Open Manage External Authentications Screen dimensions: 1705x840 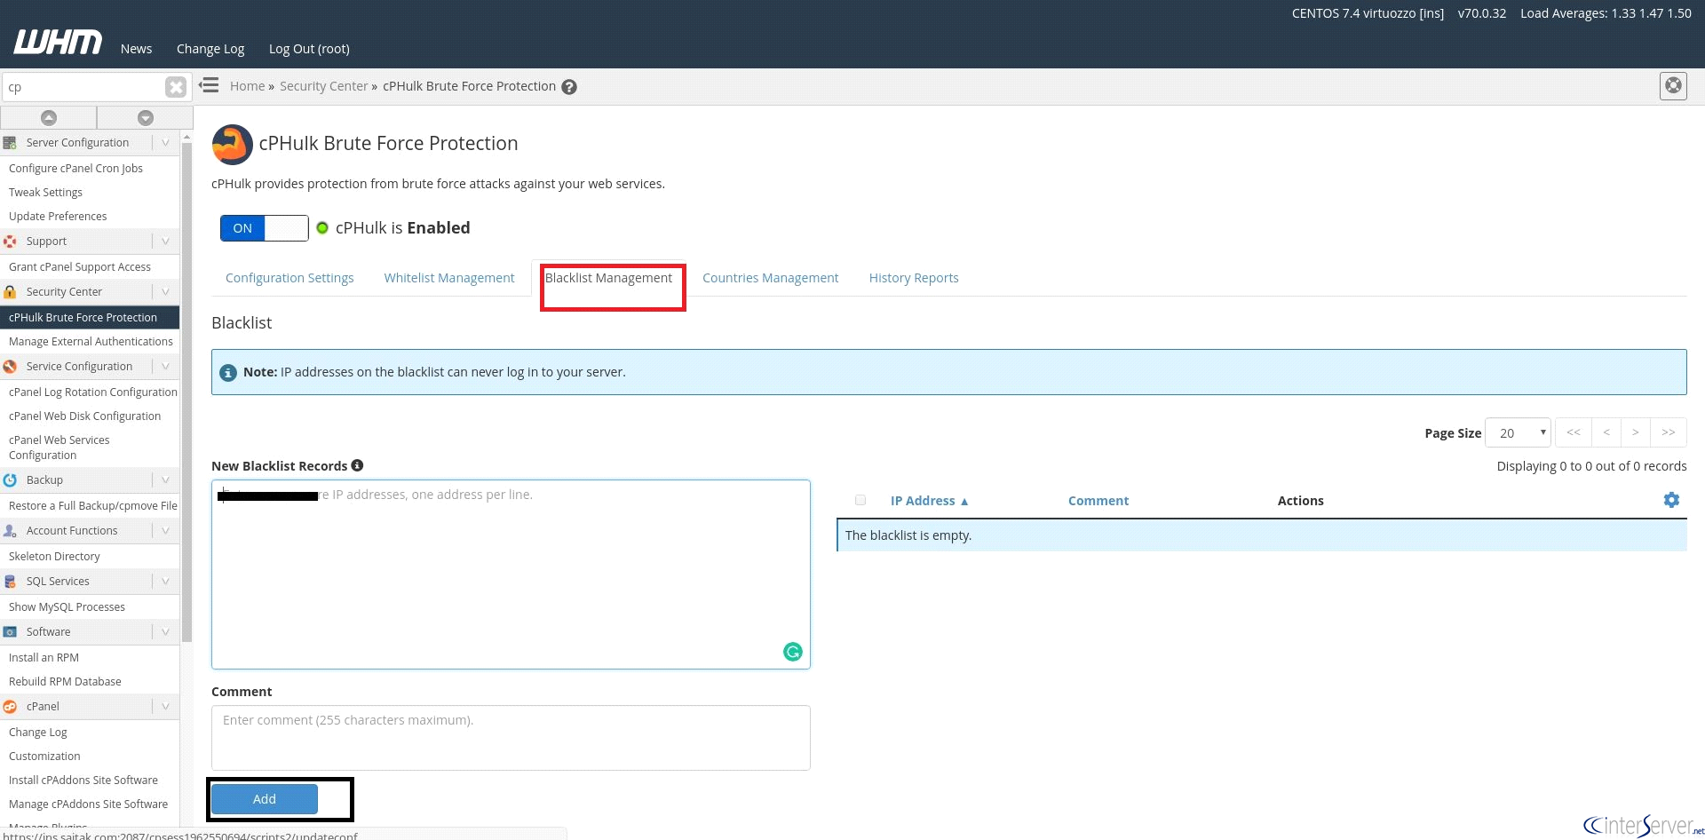pyautogui.click(x=91, y=342)
